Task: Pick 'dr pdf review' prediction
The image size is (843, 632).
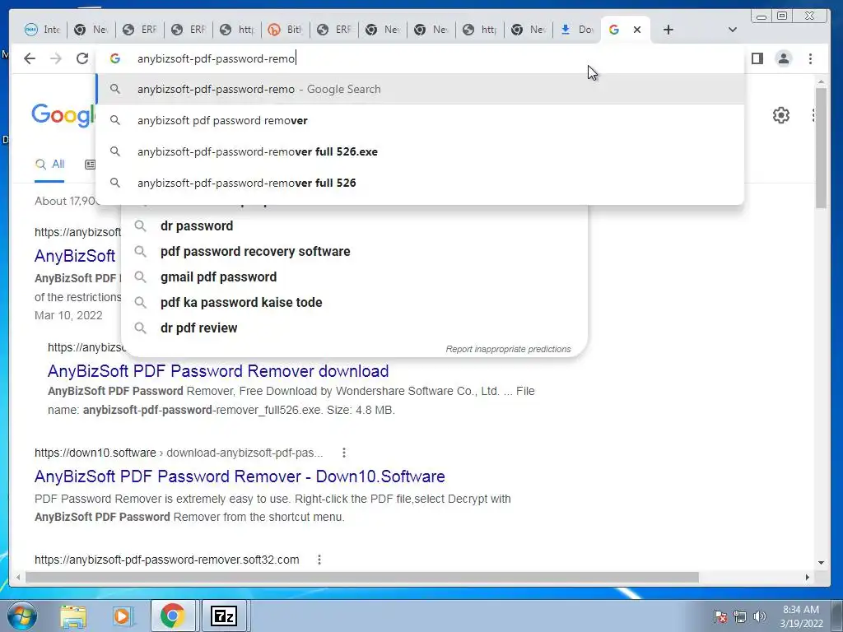Action: 355,328
